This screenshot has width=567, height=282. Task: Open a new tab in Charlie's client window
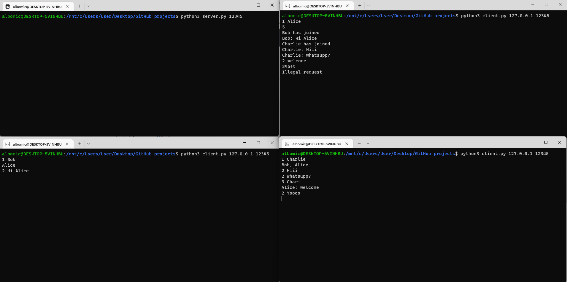tap(359, 144)
